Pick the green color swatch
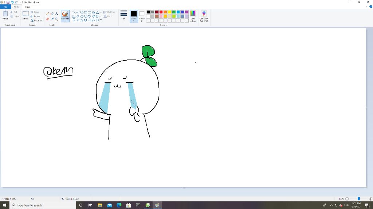The image size is (373, 209). click(x=174, y=12)
